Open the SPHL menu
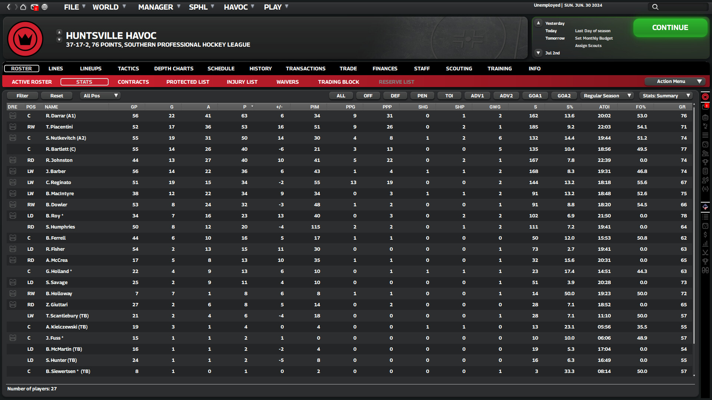 [199, 7]
